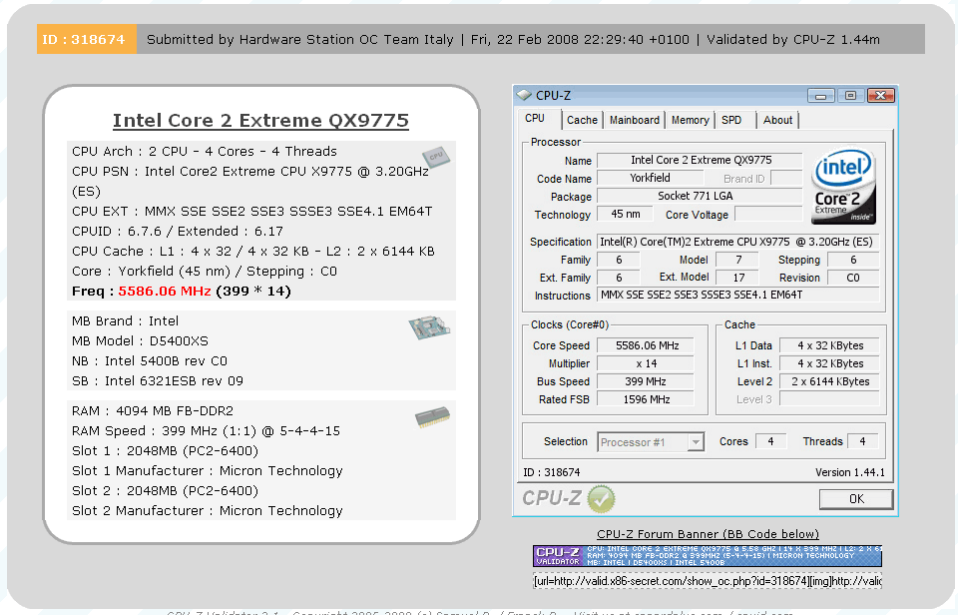
Task: Click the Core Speed value 5586.06 MHz
Action: (x=646, y=345)
